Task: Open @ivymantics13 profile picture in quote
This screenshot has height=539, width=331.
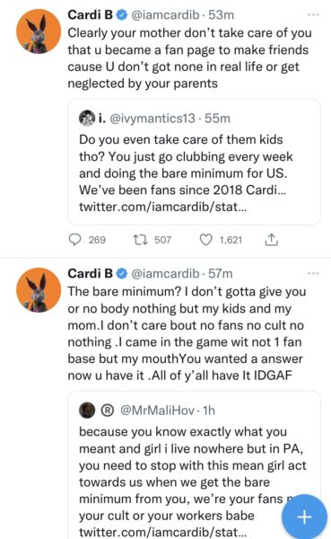Action: click(x=87, y=119)
